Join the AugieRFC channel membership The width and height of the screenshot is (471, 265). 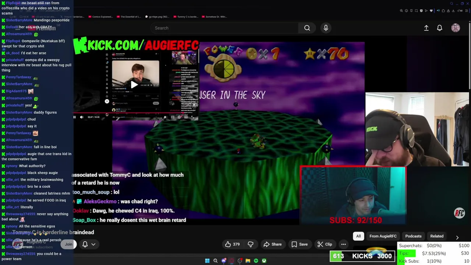(x=68, y=244)
